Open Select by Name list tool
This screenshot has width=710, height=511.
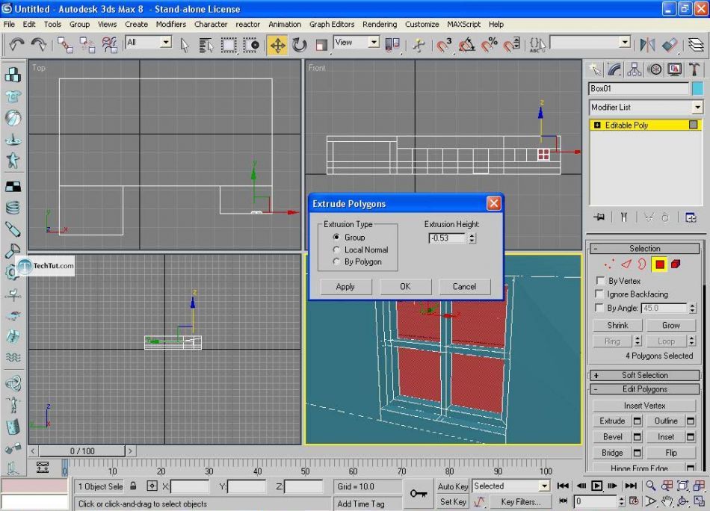click(206, 46)
